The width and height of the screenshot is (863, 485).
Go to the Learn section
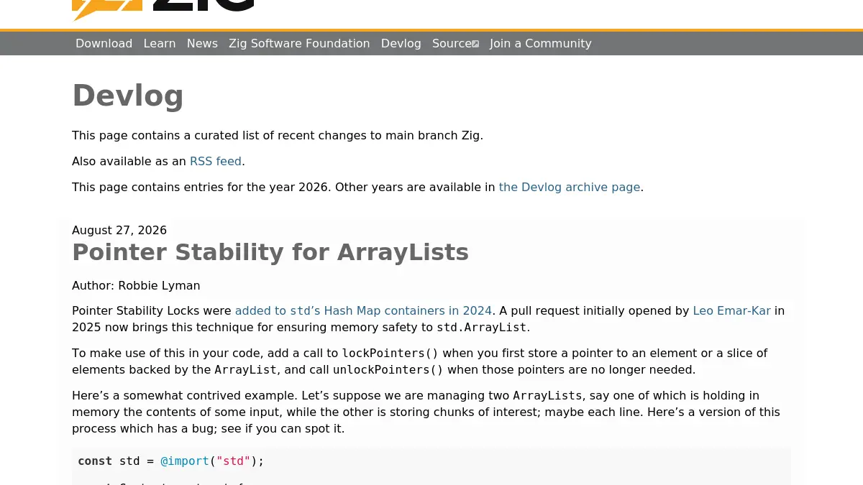(x=160, y=43)
